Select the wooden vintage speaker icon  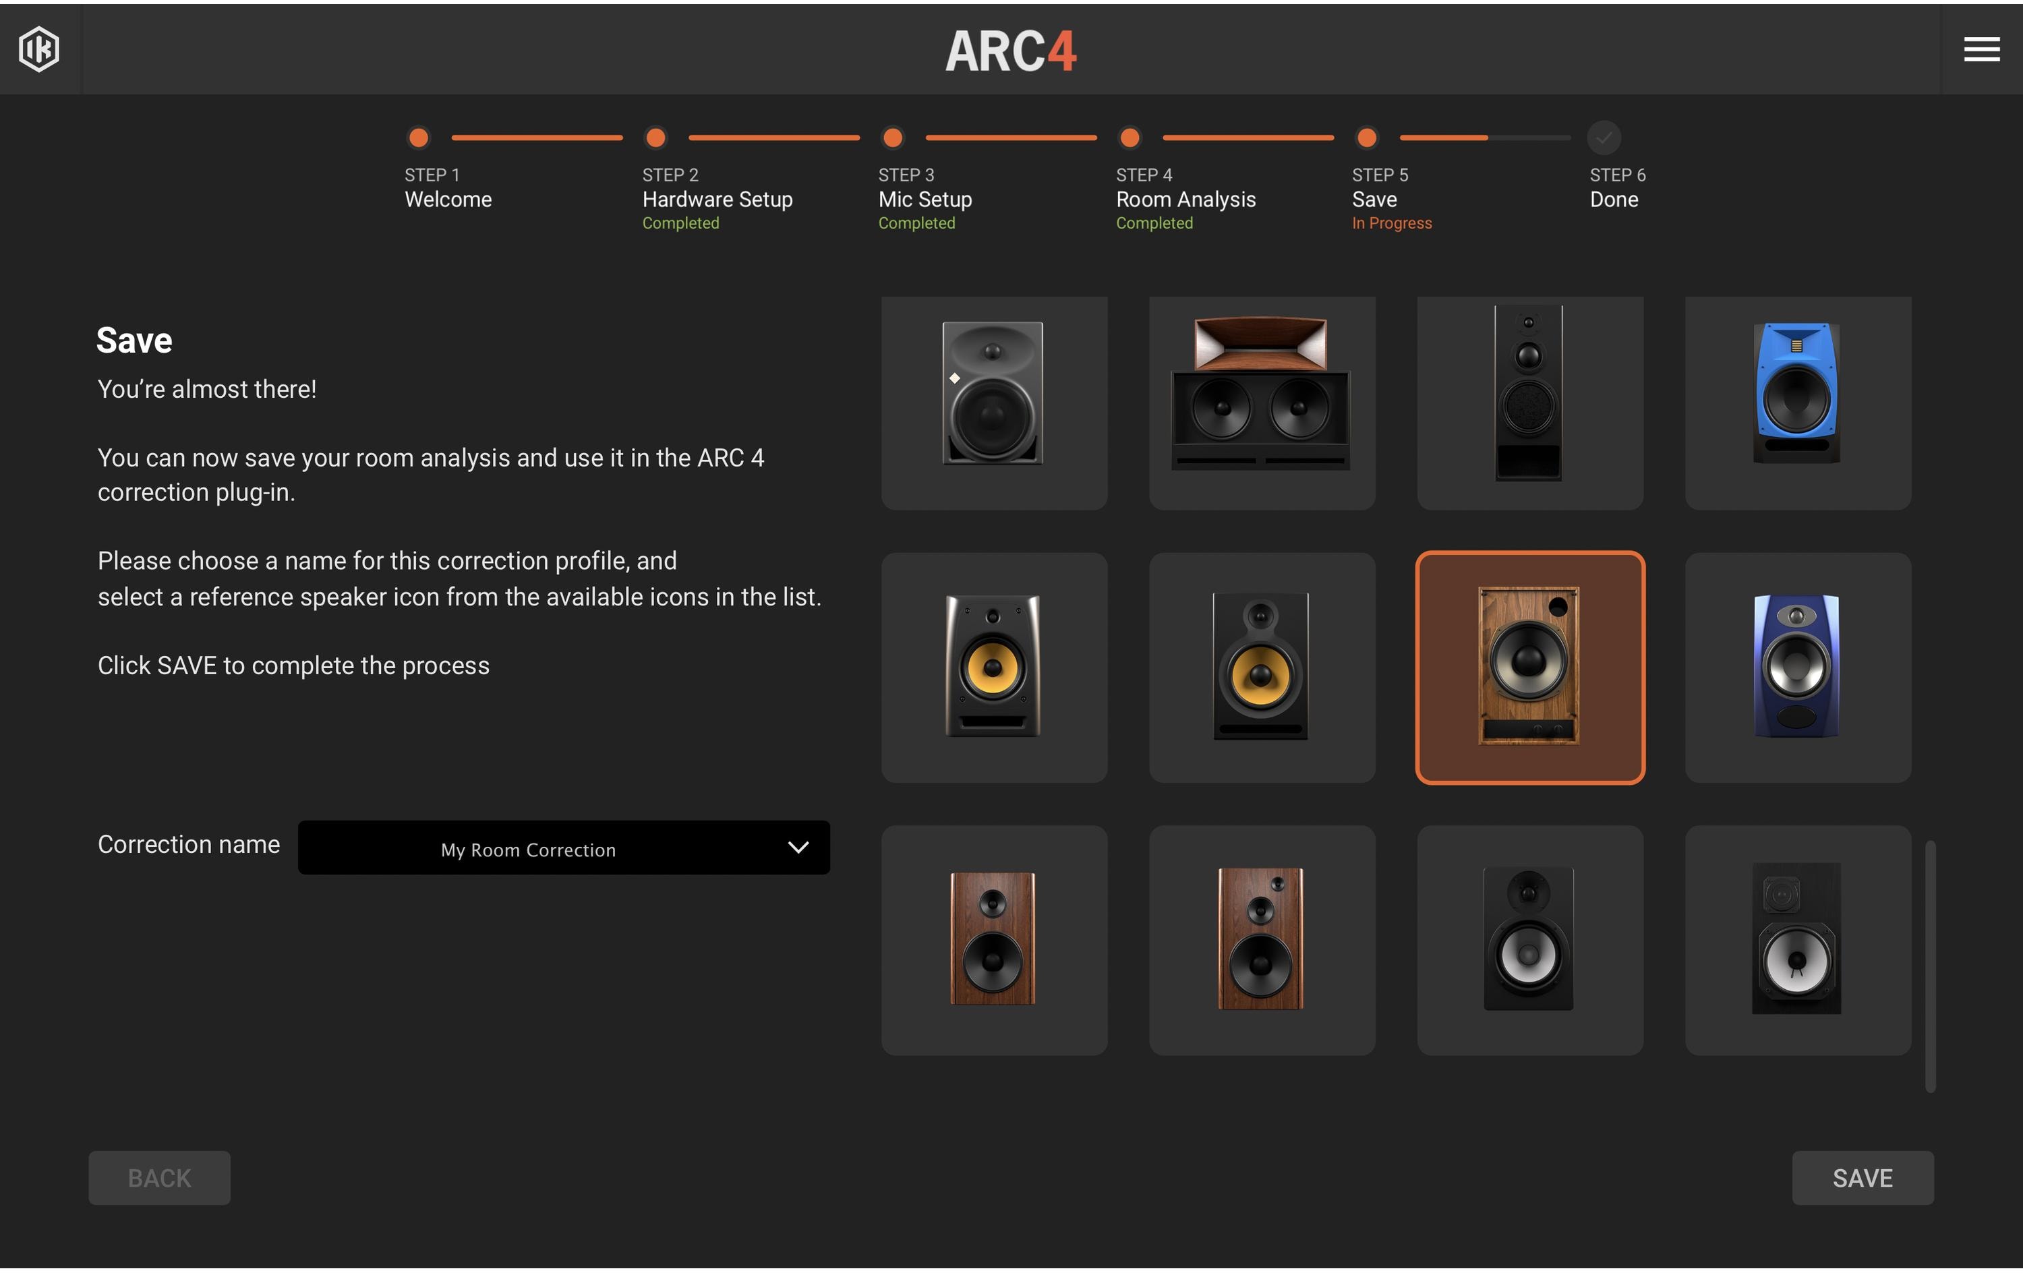pyautogui.click(x=1529, y=668)
